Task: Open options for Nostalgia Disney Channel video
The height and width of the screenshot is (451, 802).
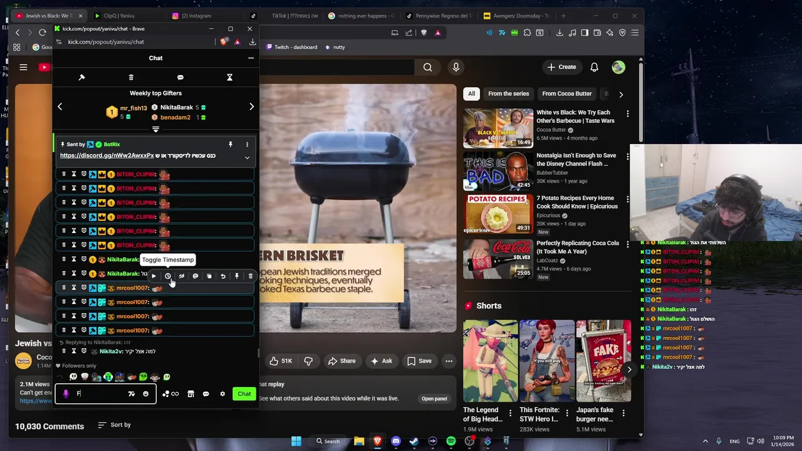Action: pos(627,157)
